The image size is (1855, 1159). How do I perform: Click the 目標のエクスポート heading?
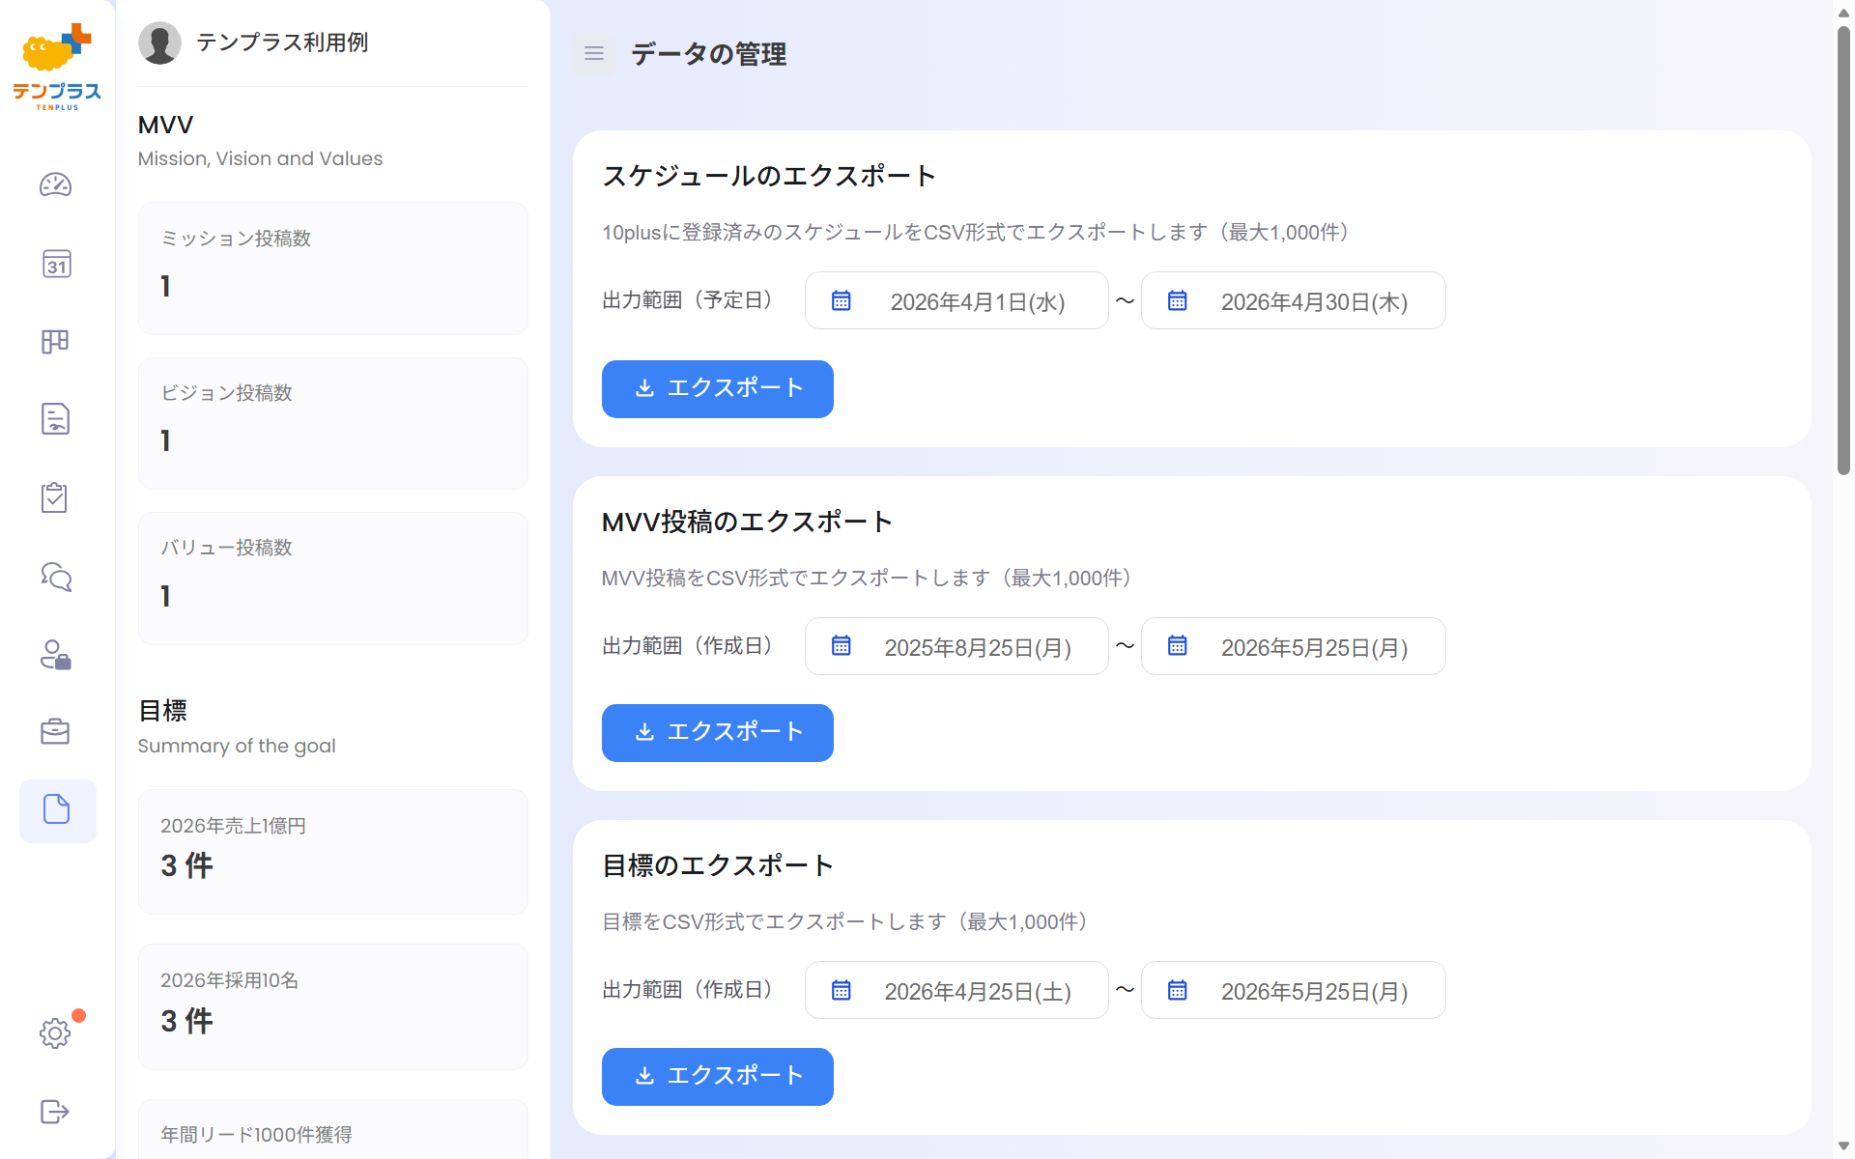(718, 865)
